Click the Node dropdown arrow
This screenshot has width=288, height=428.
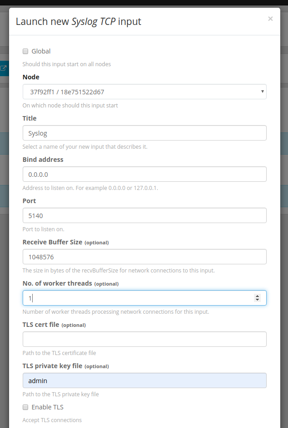[262, 92]
